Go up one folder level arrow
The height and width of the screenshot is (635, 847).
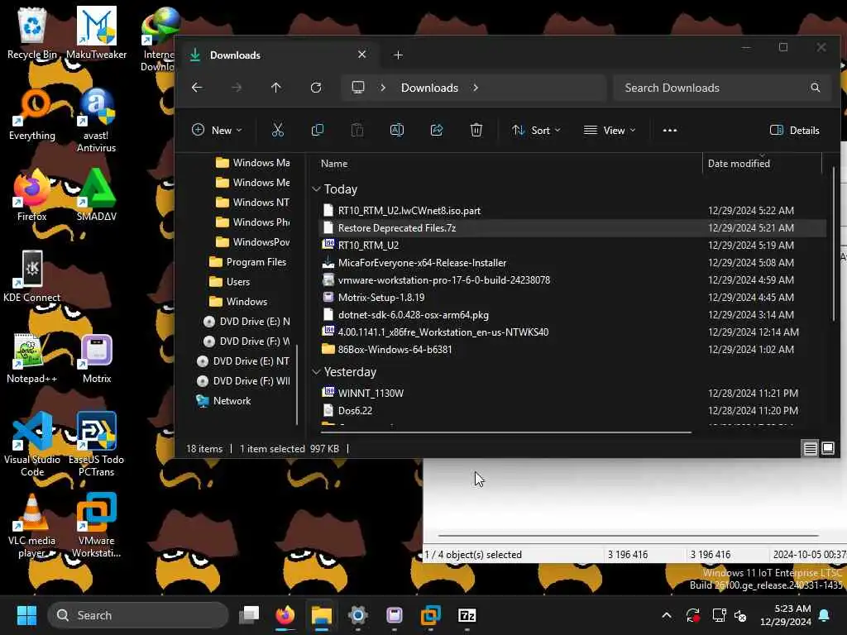coord(276,88)
